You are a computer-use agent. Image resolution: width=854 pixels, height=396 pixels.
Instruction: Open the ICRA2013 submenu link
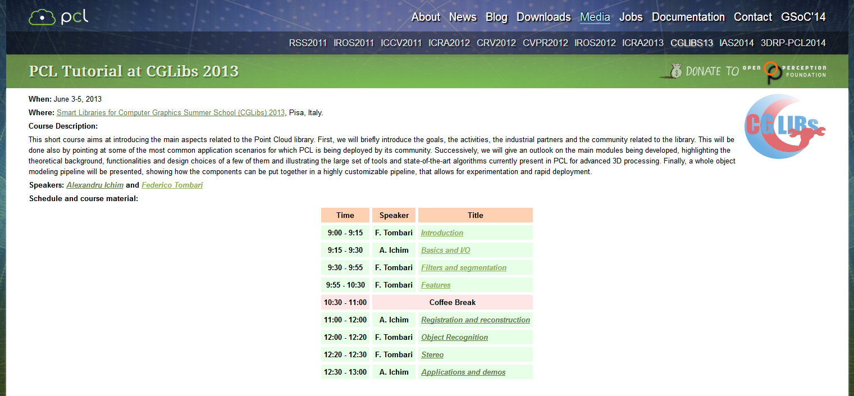[643, 43]
